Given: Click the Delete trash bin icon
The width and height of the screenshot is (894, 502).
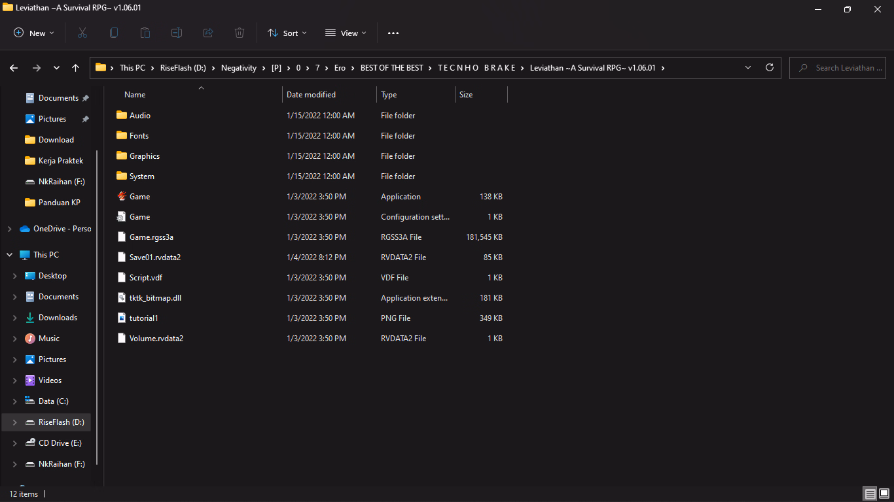Looking at the screenshot, I should 240,33.
